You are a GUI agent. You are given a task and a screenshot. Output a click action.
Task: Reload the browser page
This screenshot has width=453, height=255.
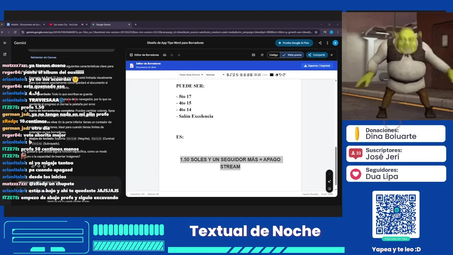tap(15, 32)
